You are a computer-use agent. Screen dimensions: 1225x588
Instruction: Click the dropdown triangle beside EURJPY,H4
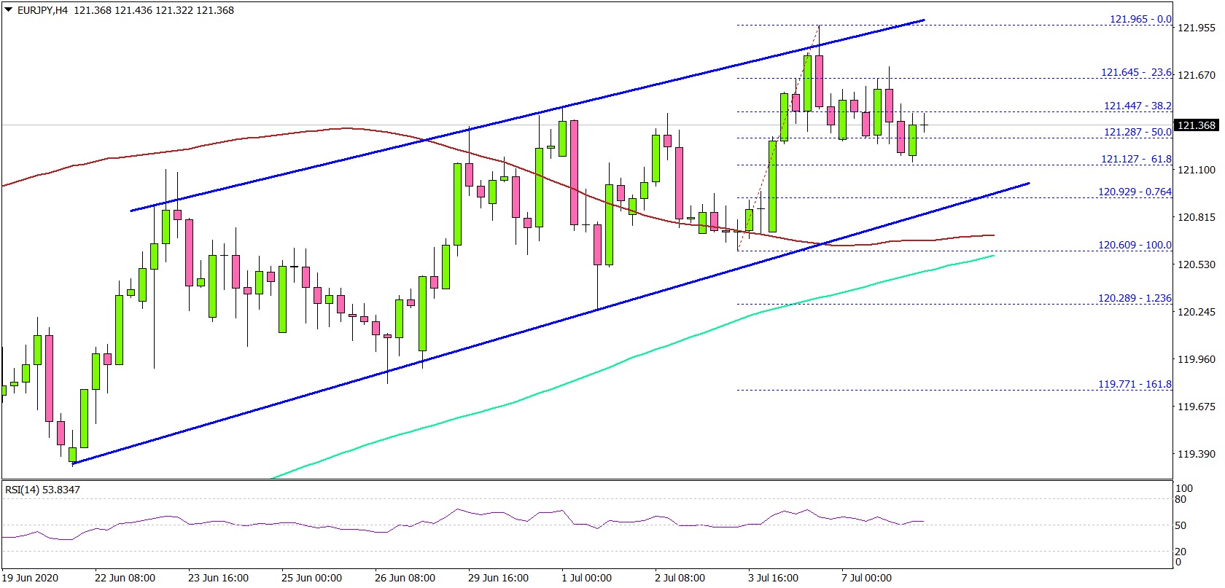(x=9, y=10)
